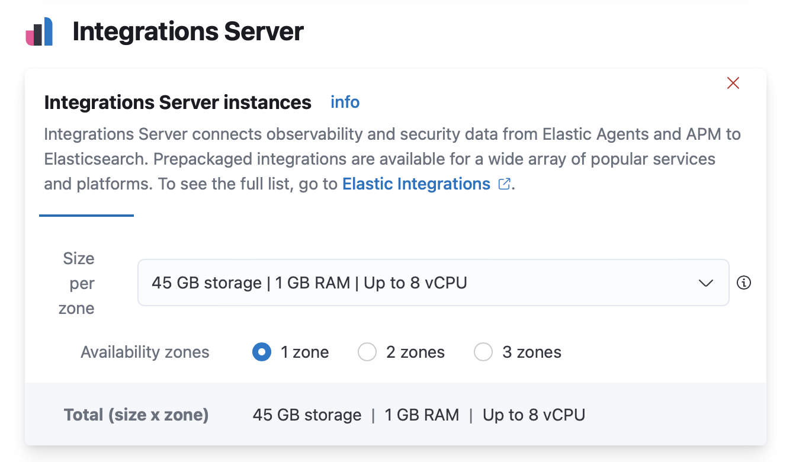The height and width of the screenshot is (462, 796).
Task: Click the external link icon after Elastic Integrations
Action: pyautogui.click(x=503, y=184)
